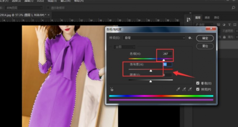The image size is (238, 127).
Task: Filter layers by adjustment layer icon
Action: [224, 25]
